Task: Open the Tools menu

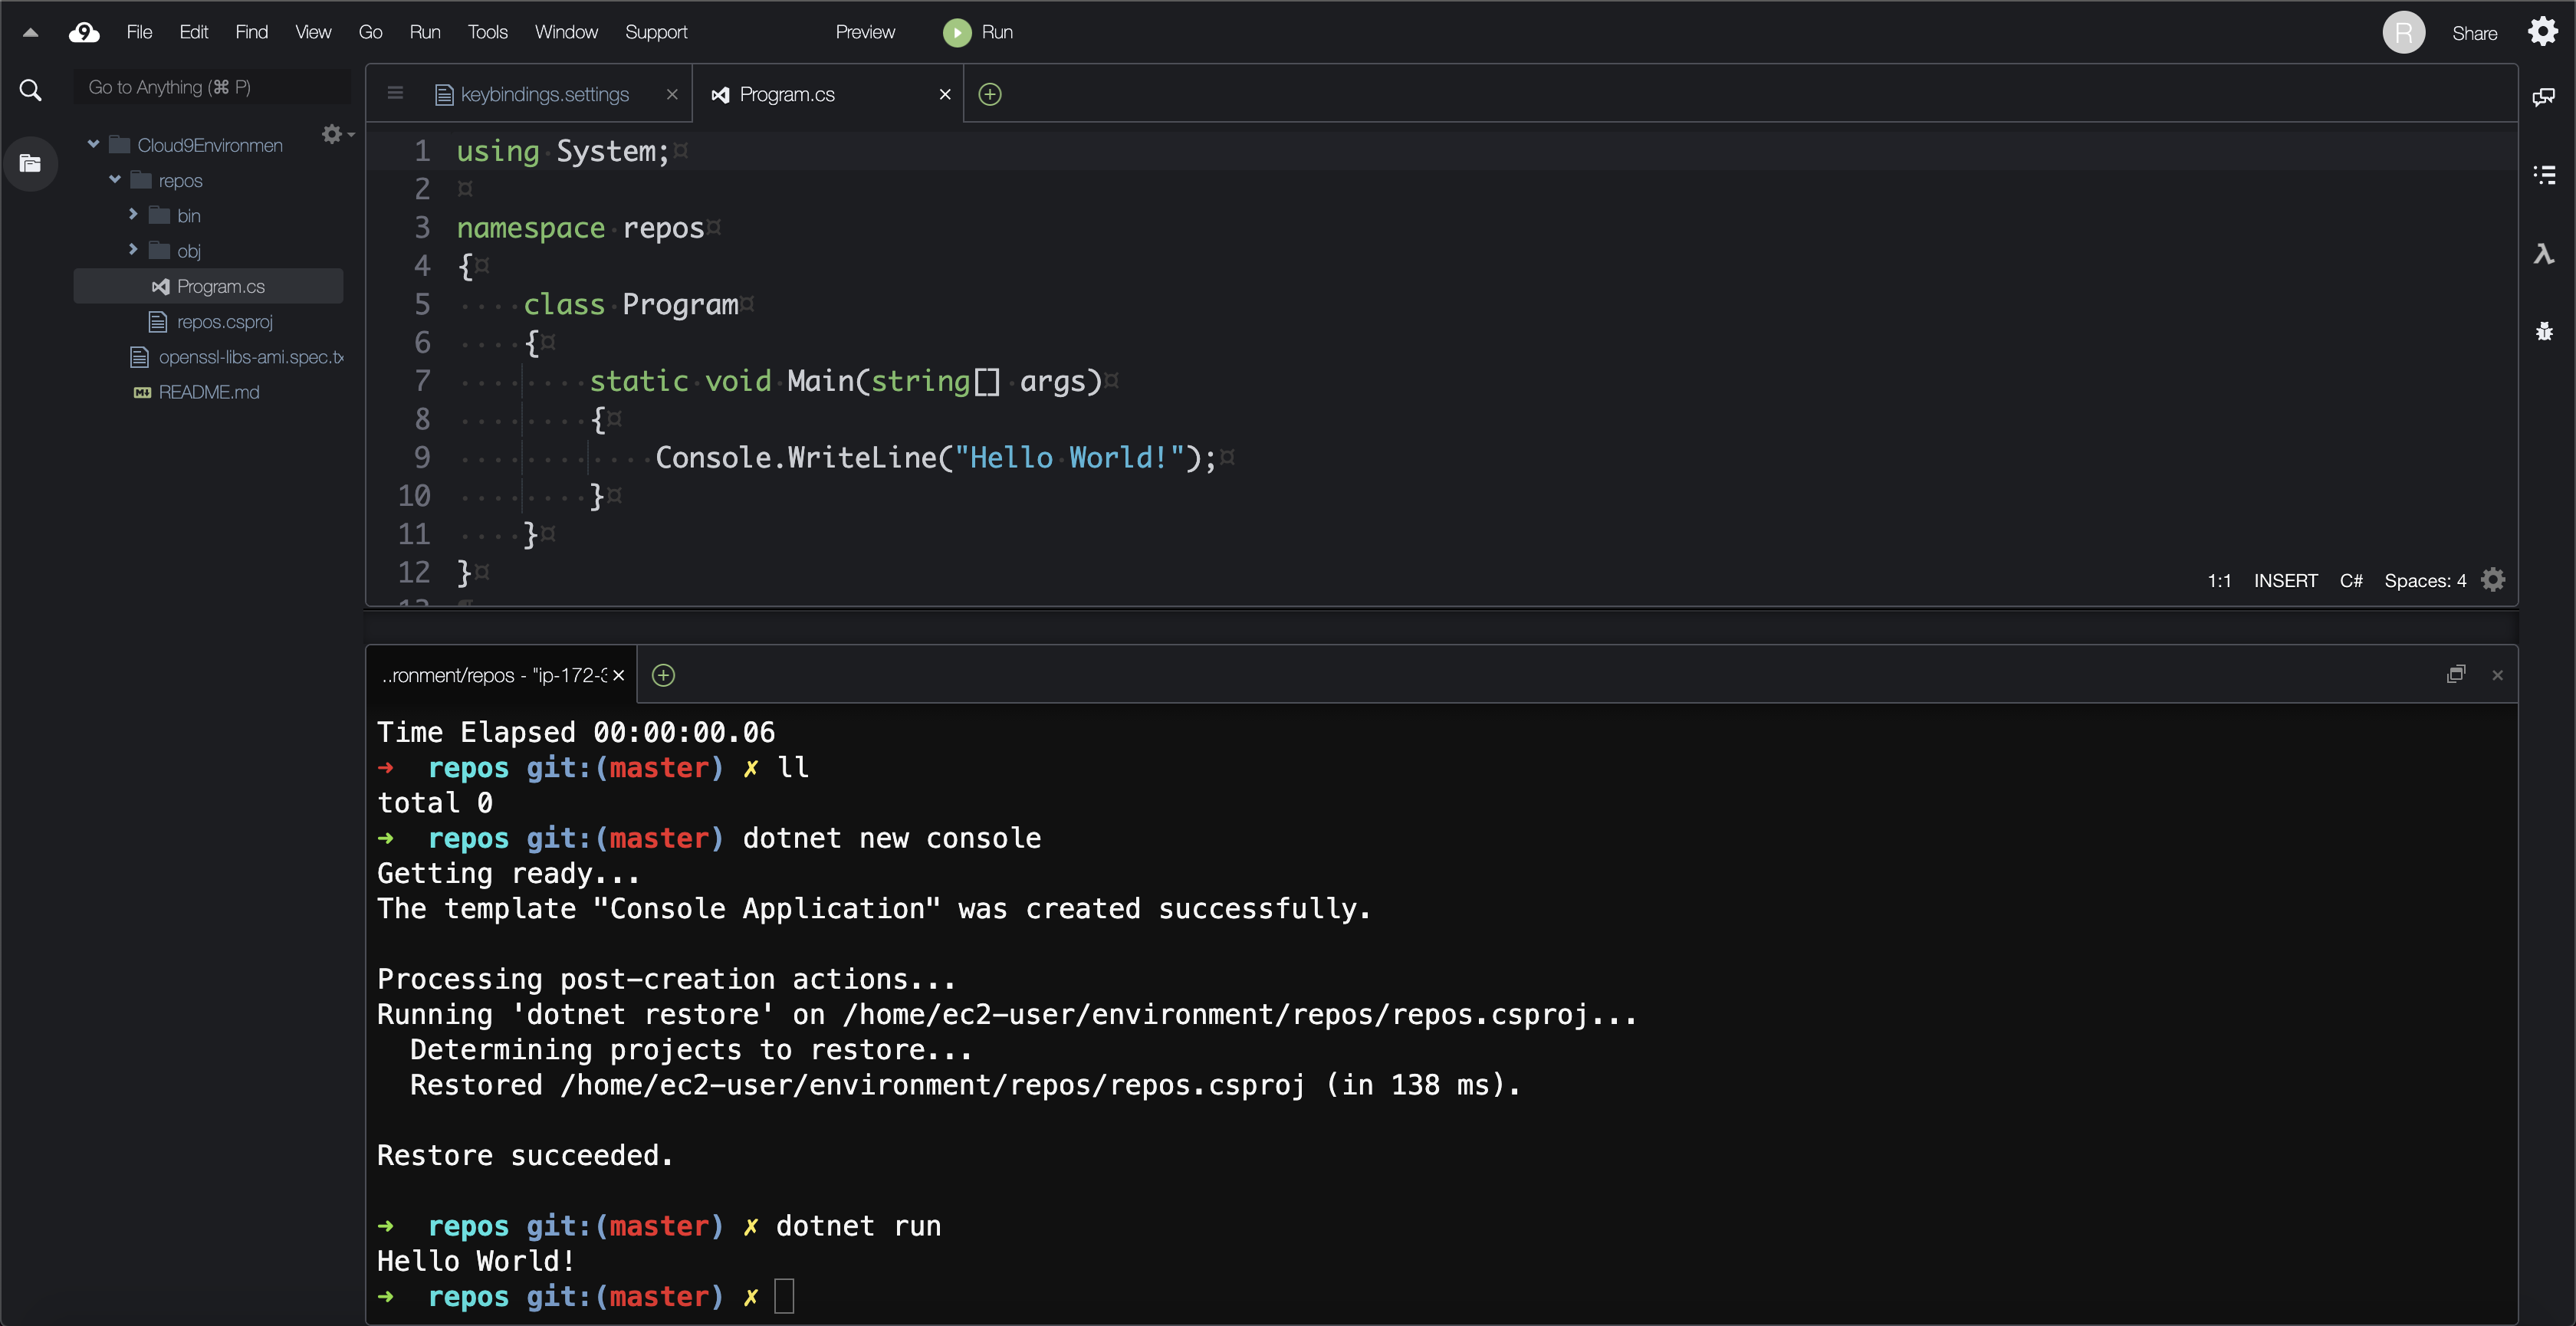Action: [487, 32]
